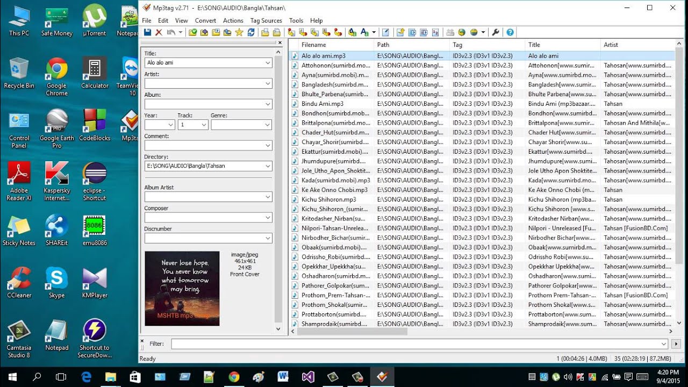Save tag with the floppy disk icon

click(147, 32)
